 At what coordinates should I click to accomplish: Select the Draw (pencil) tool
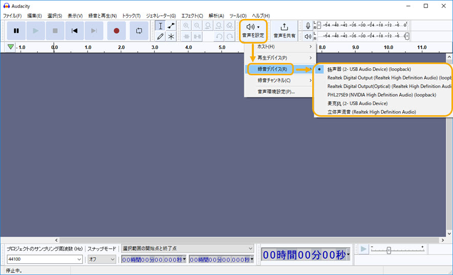pos(160,36)
